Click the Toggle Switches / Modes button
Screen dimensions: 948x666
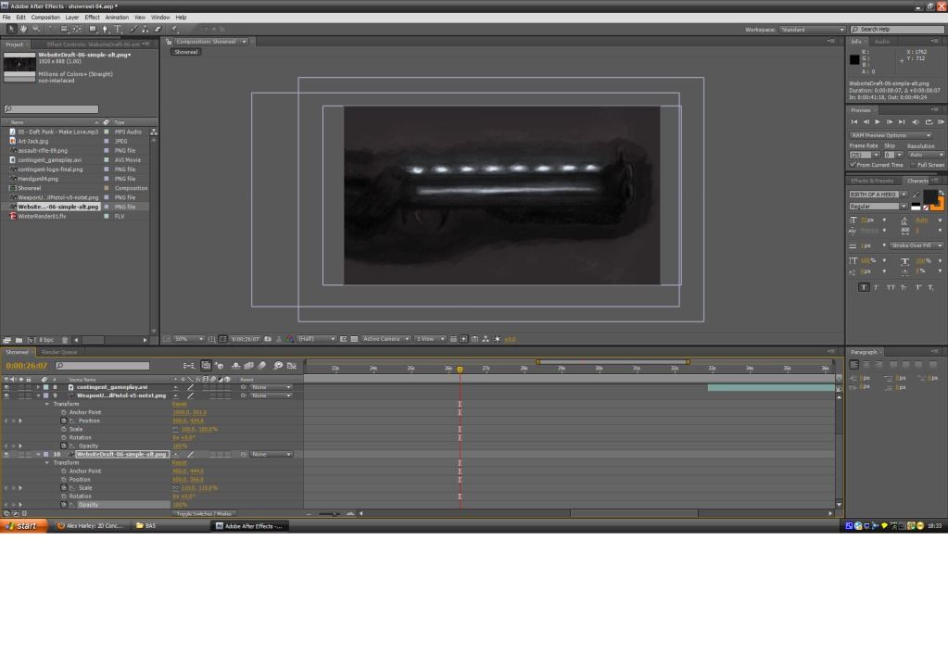(203, 513)
